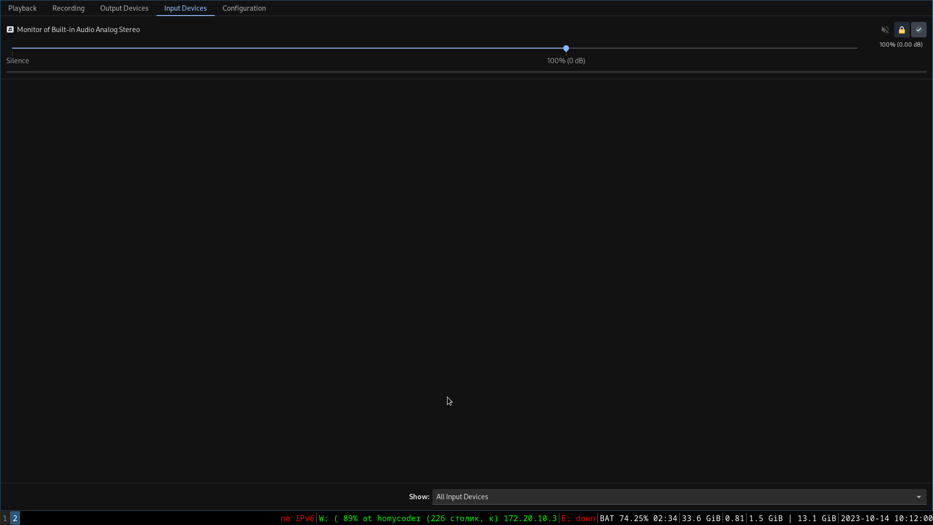Click the 100% (0 dB) slider mark label

pos(566,61)
